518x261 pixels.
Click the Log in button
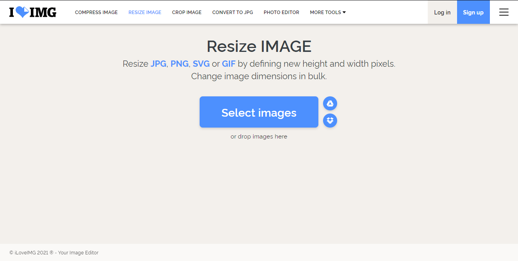(x=442, y=12)
